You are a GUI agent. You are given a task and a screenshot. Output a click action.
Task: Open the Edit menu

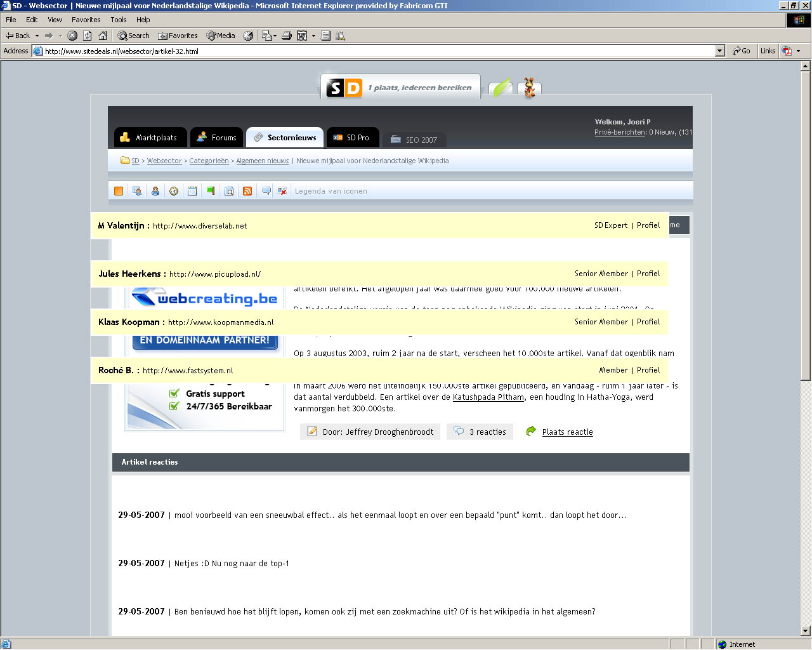point(32,20)
